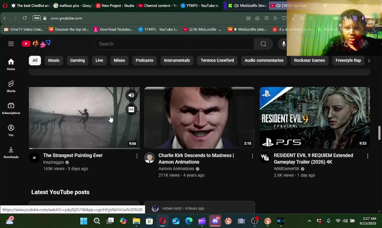Select the Audio commentaries filter chip

[264, 60]
